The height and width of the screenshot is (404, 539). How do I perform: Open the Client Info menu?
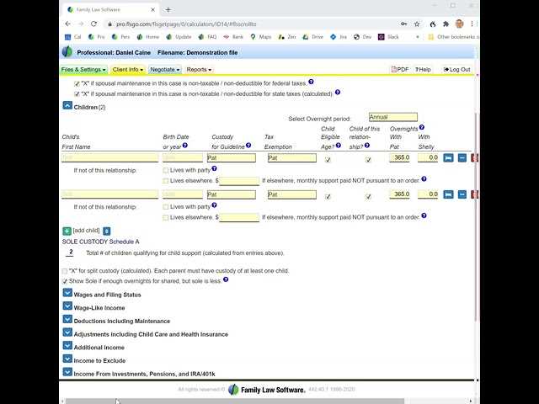tap(128, 69)
